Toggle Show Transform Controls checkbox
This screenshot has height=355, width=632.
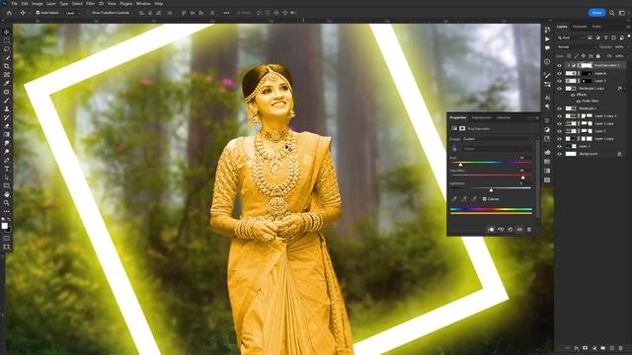pyautogui.click(x=89, y=13)
